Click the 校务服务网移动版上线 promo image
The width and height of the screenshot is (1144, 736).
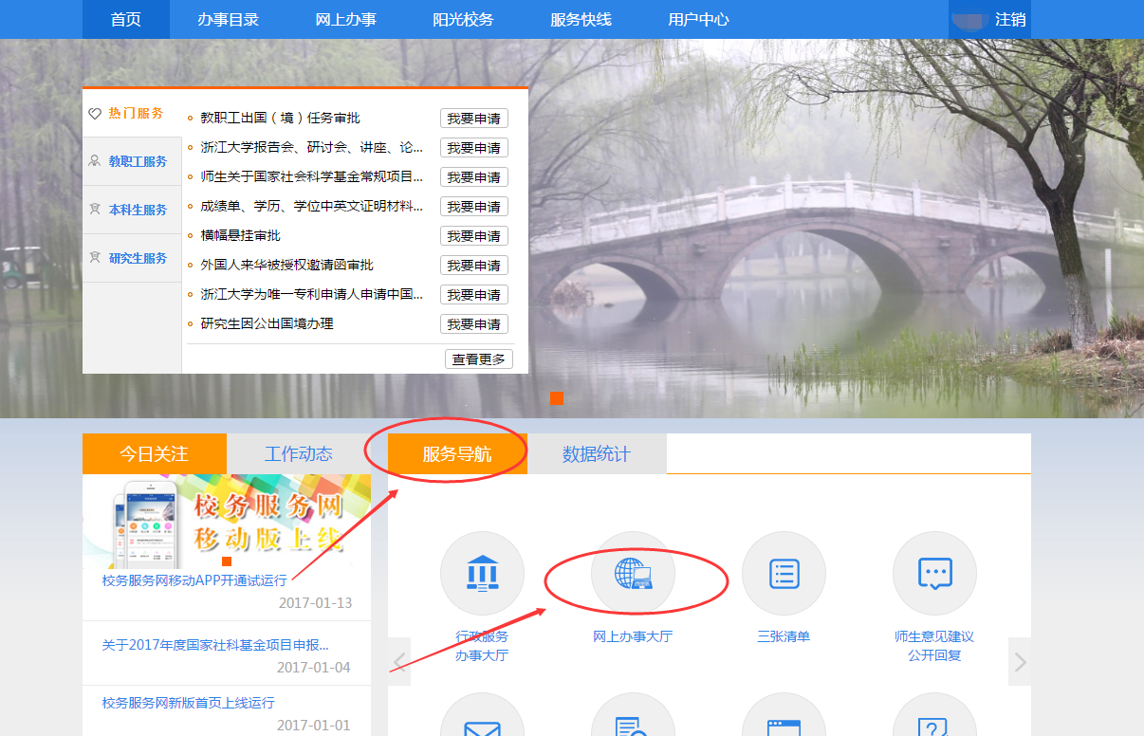tap(227, 520)
